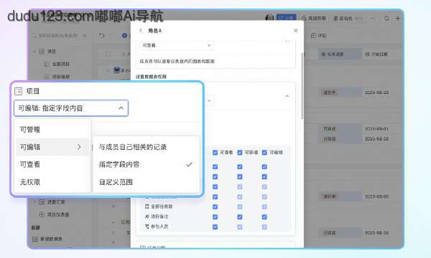
Task: Click the plus icon at top right
Action: pos(397,19)
